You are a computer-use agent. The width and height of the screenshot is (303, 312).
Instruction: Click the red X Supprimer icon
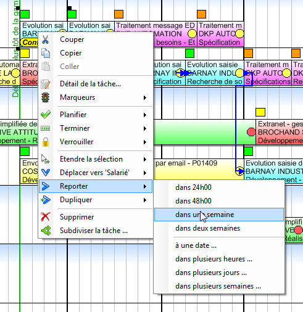click(x=46, y=217)
